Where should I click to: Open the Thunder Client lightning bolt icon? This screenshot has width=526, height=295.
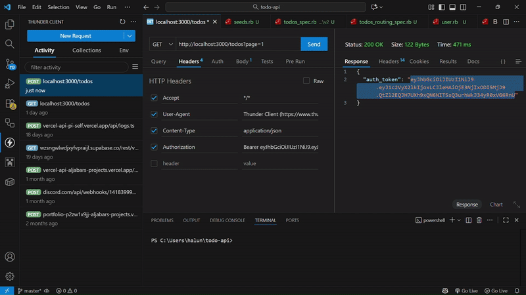coord(10,142)
